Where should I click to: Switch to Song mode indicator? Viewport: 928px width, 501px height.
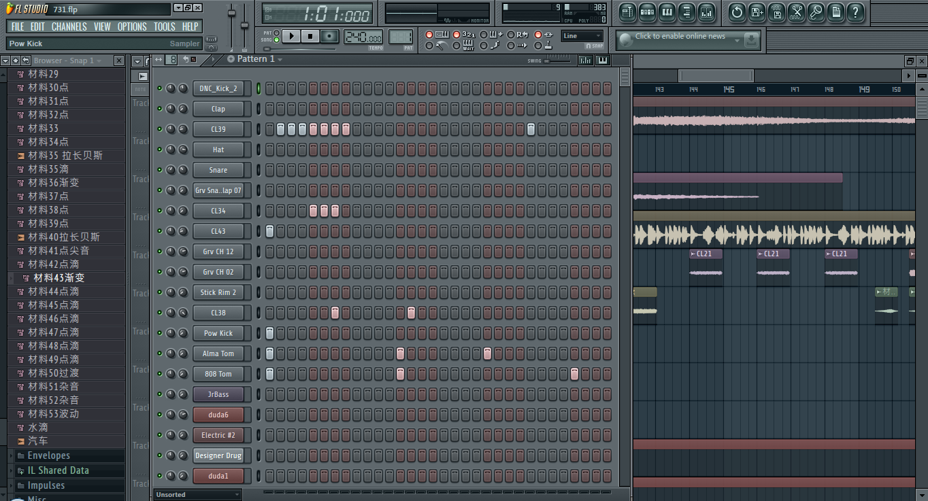276,40
